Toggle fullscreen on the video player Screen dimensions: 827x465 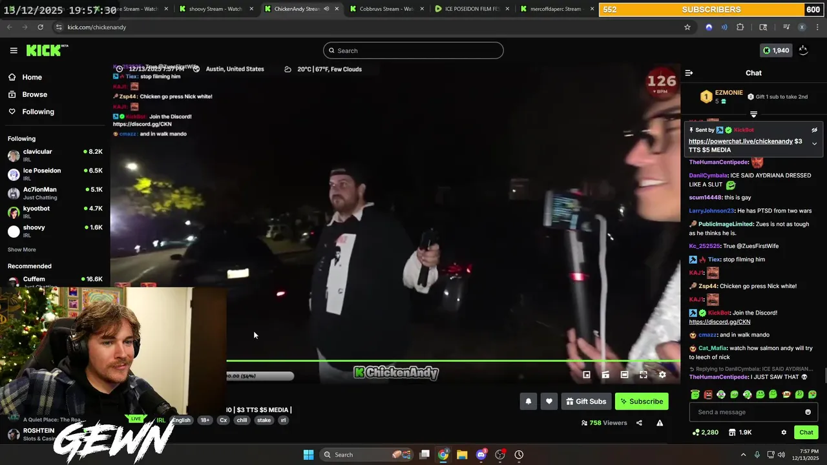(644, 375)
